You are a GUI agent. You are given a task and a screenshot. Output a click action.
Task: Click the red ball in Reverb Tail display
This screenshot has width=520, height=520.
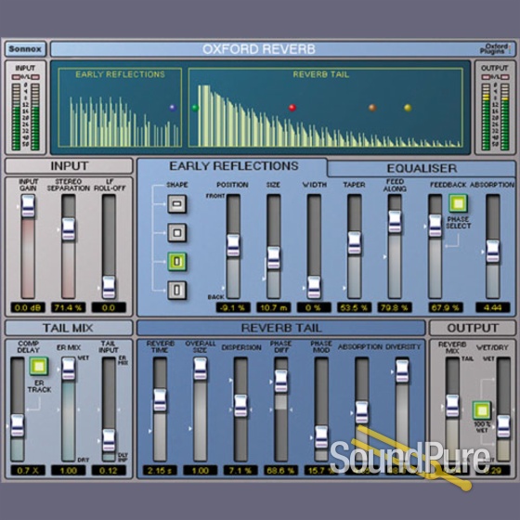292,108
